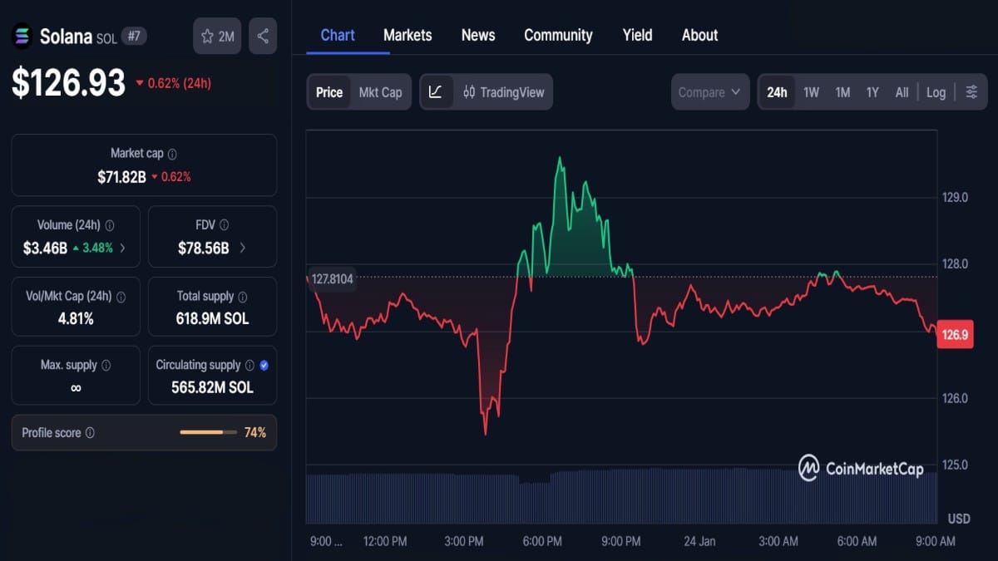
Task: Select the line chart icon
Action: point(437,92)
